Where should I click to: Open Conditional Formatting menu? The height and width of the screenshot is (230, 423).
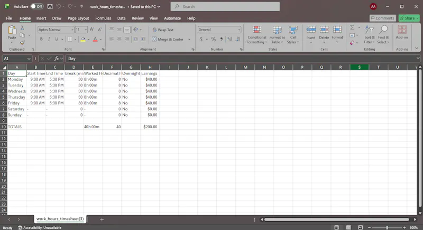pyautogui.click(x=257, y=35)
